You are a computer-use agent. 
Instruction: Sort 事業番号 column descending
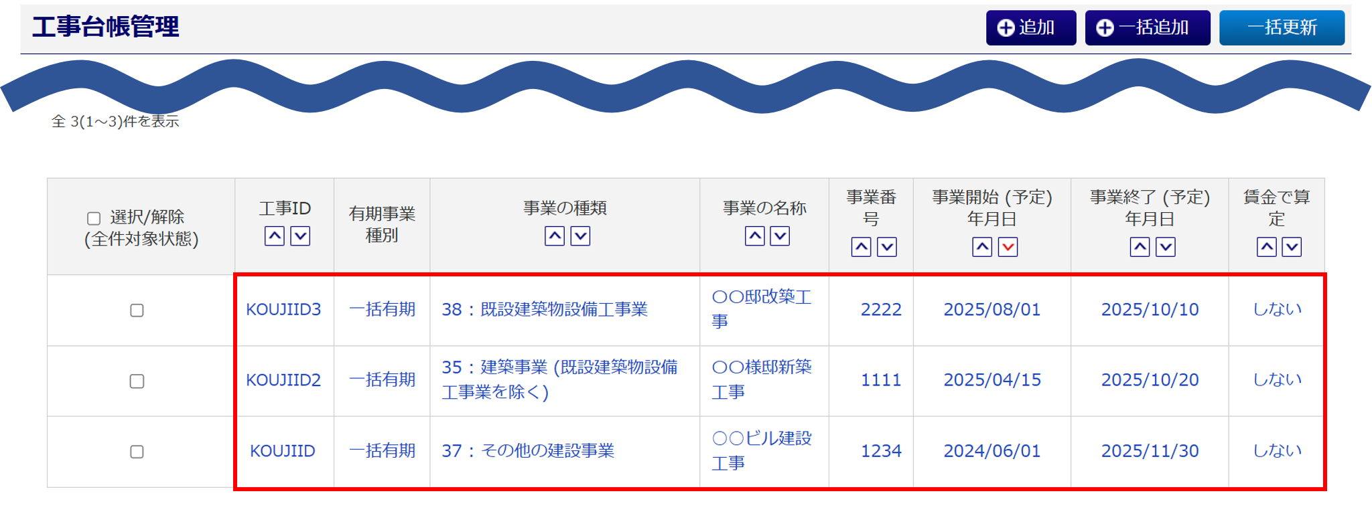(887, 248)
